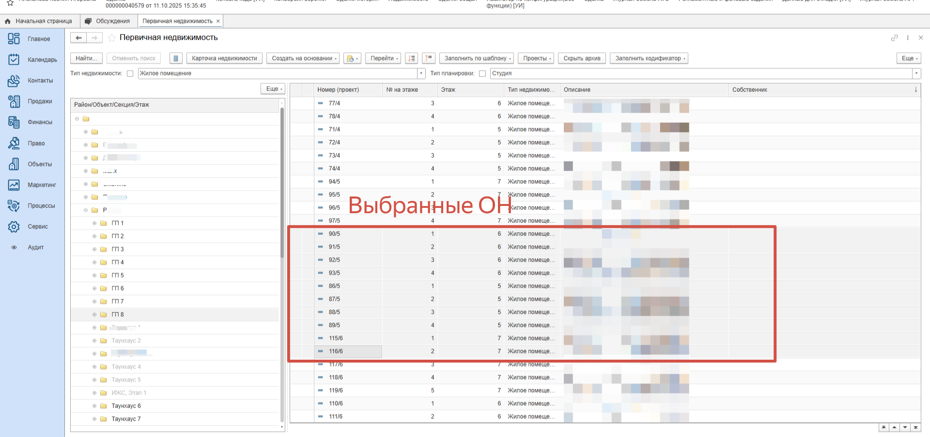Enable the Тип планировки filter checkbox
This screenshot has height=437, width=930.
point(482,73)
